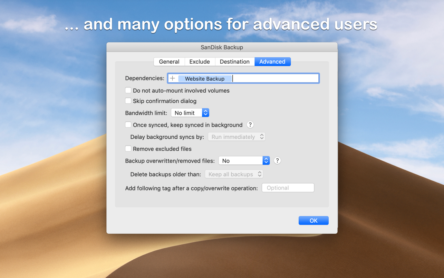Open Delete backups older than dropdown
Screen dimensions: 444x278
234,174
